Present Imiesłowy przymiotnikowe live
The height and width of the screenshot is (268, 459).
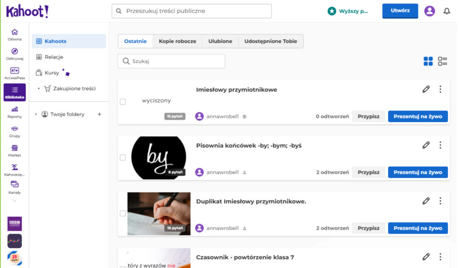418,117
